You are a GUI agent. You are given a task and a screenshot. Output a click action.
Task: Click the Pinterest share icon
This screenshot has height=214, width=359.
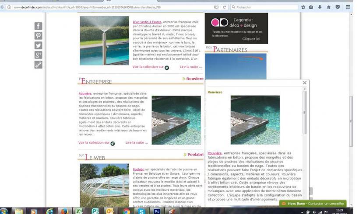[x=39, y=36]
